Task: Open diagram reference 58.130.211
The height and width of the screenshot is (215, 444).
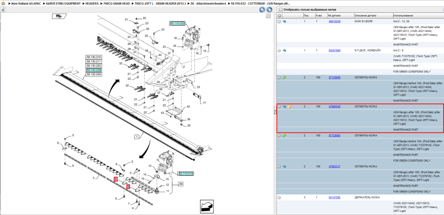Action: [94, 61]
